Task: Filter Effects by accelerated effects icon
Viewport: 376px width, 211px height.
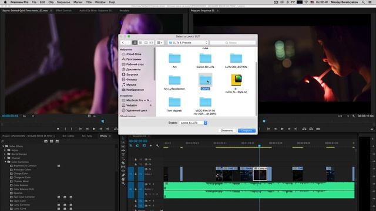Action: (x=46, y=141)
